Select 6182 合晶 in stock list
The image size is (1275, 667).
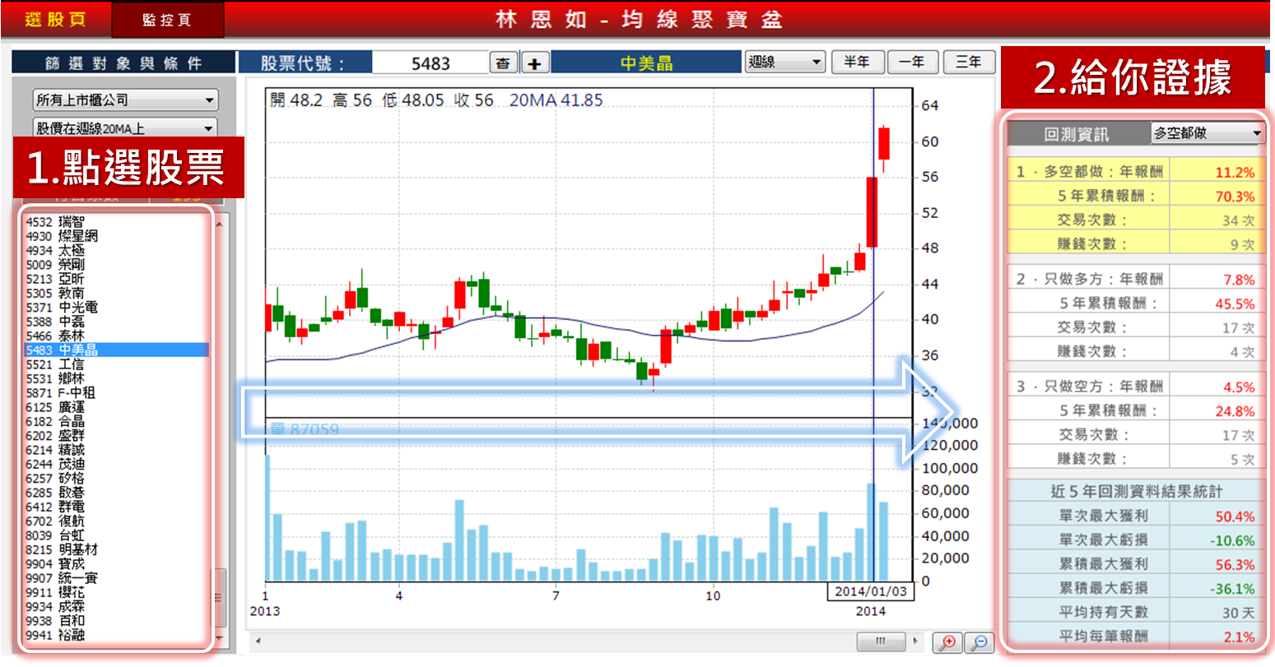tap(56, 421)
